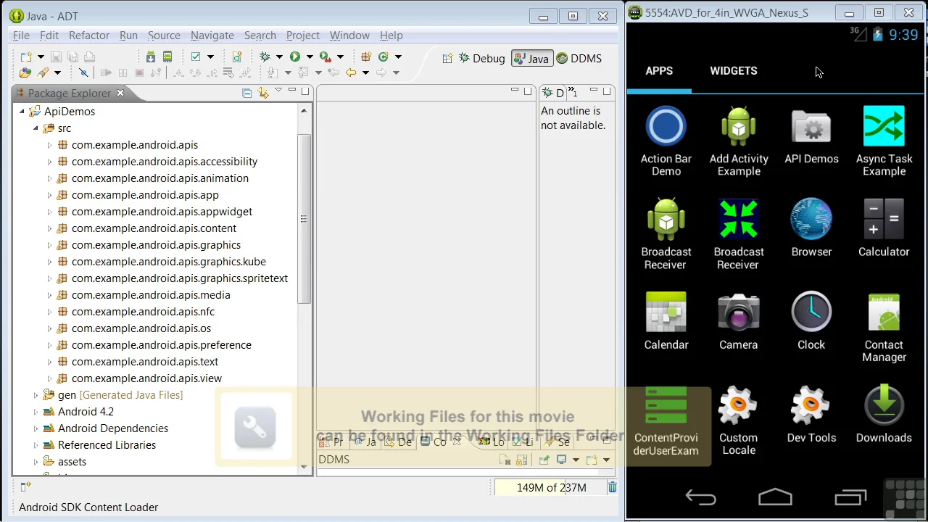Expand the Referenced Libraries node
928x522 pixels.
click(x=36, y=445)
